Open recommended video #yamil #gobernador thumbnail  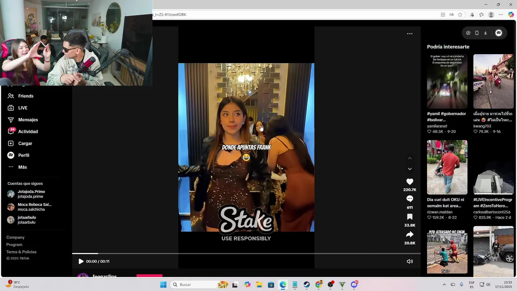tap(447, 81)
